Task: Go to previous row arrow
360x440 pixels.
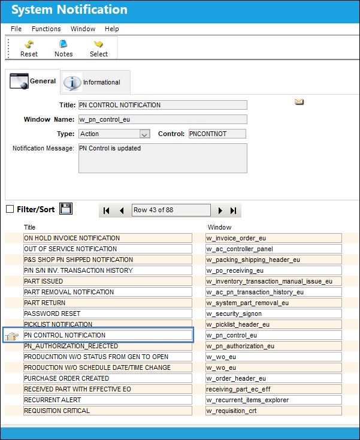Action: [x=122, y=210]
